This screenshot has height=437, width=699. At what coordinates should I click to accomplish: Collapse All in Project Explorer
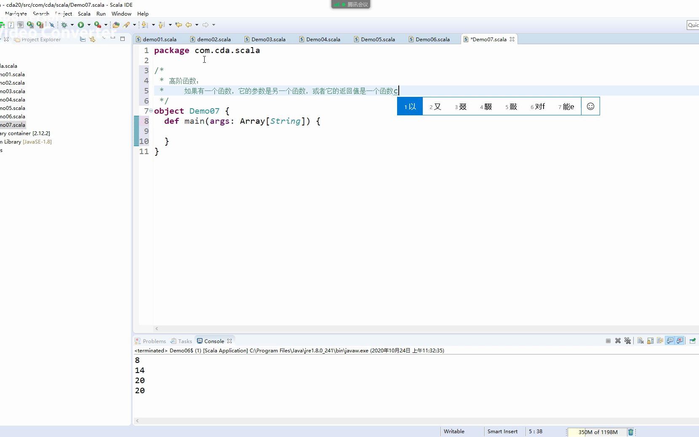83,39
